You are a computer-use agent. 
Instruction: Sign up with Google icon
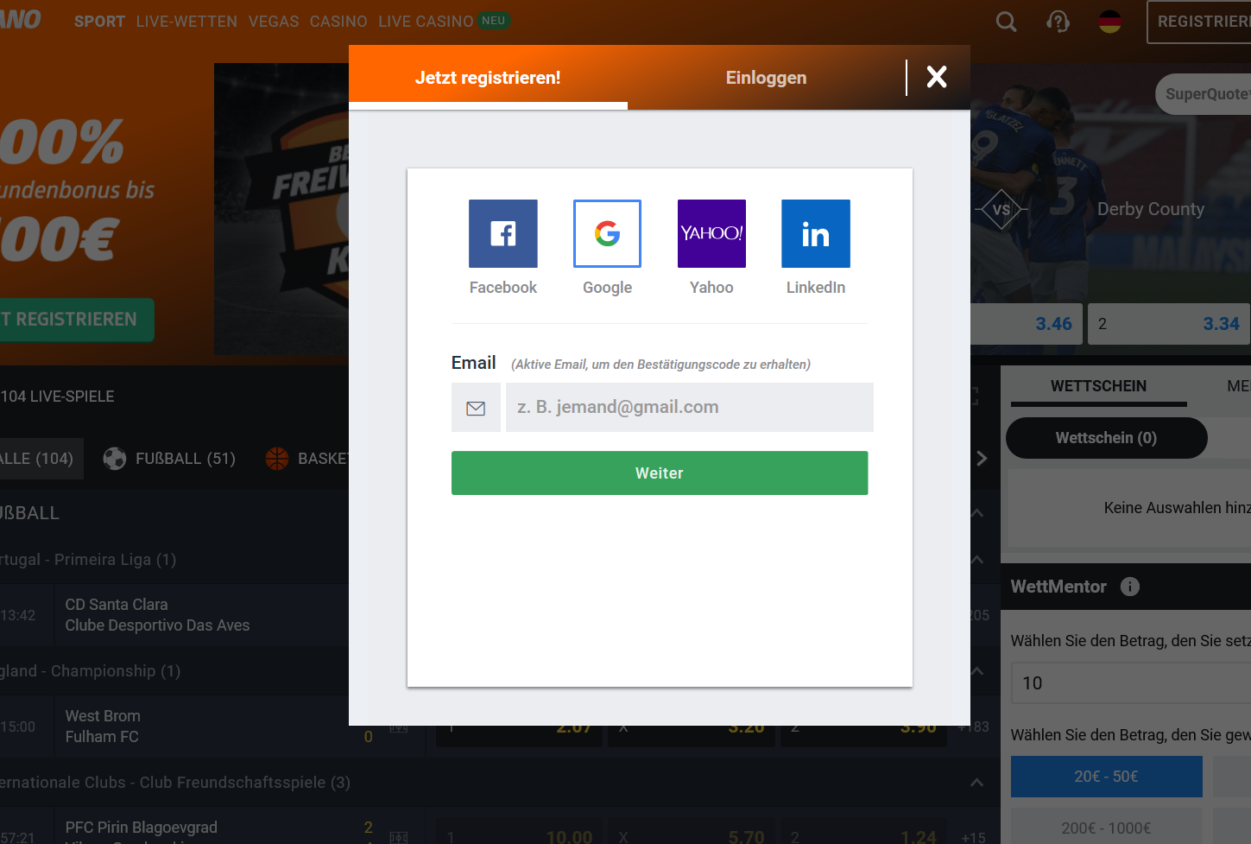(607, 233)
